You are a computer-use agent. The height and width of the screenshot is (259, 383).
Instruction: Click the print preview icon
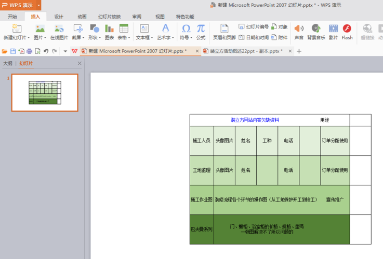(37, 51)
